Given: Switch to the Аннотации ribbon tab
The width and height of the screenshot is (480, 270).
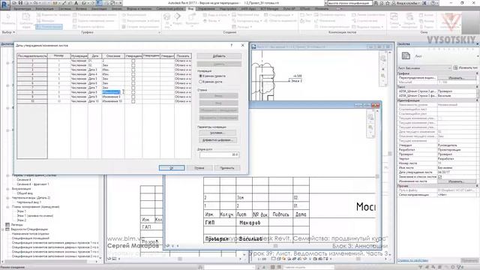Looking at the screenshot, I should [x=99, y=9].
